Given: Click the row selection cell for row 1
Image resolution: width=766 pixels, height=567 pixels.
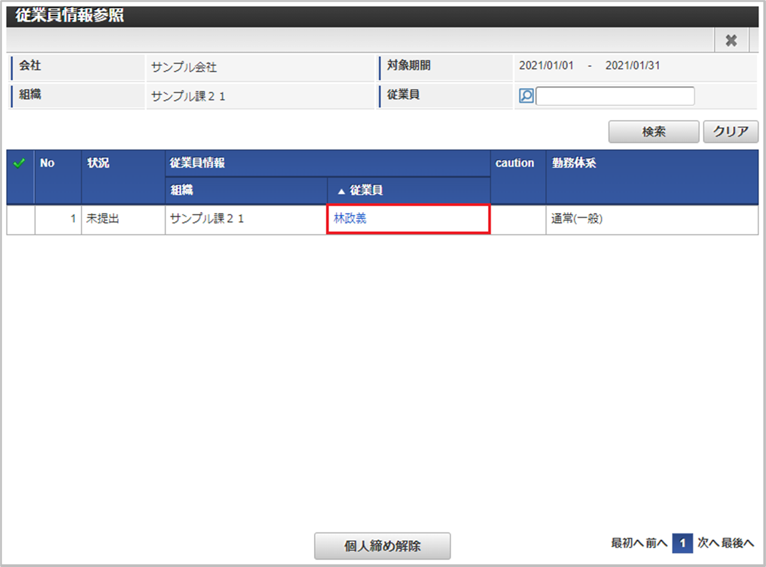Looking at the screenshot, I should pos(20,220).
